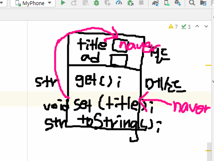The width and height of the screenshot is (214, 161).
Task: Start debugging with the green bug icon
Action: tap(96, 3)
